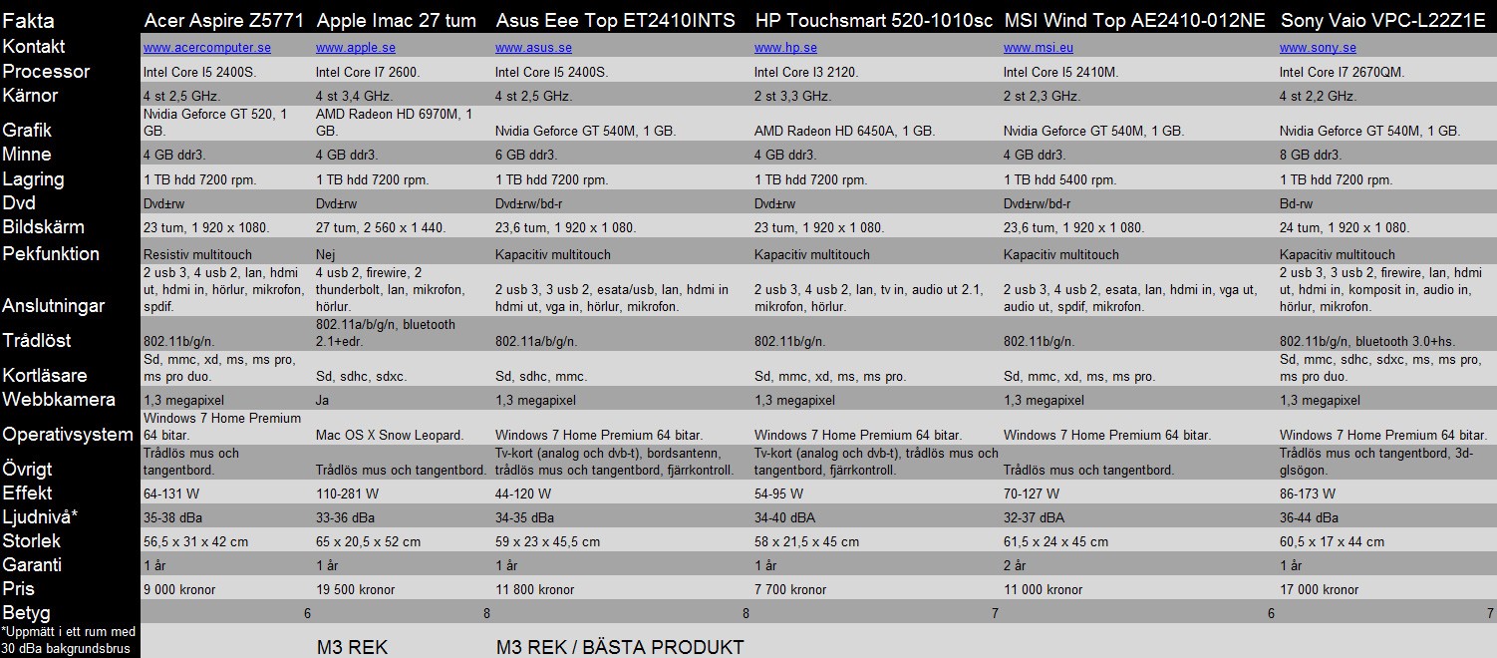1497x658 pixels.
Task: Follow the www.apple.se contact link
Action: click(355, 48)
